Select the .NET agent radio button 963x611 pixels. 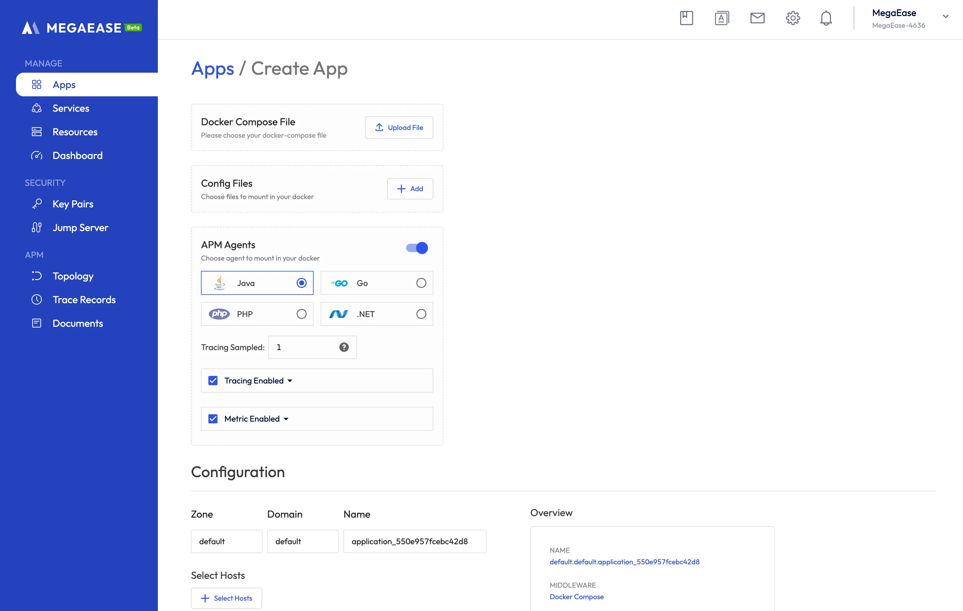point(421,314)
